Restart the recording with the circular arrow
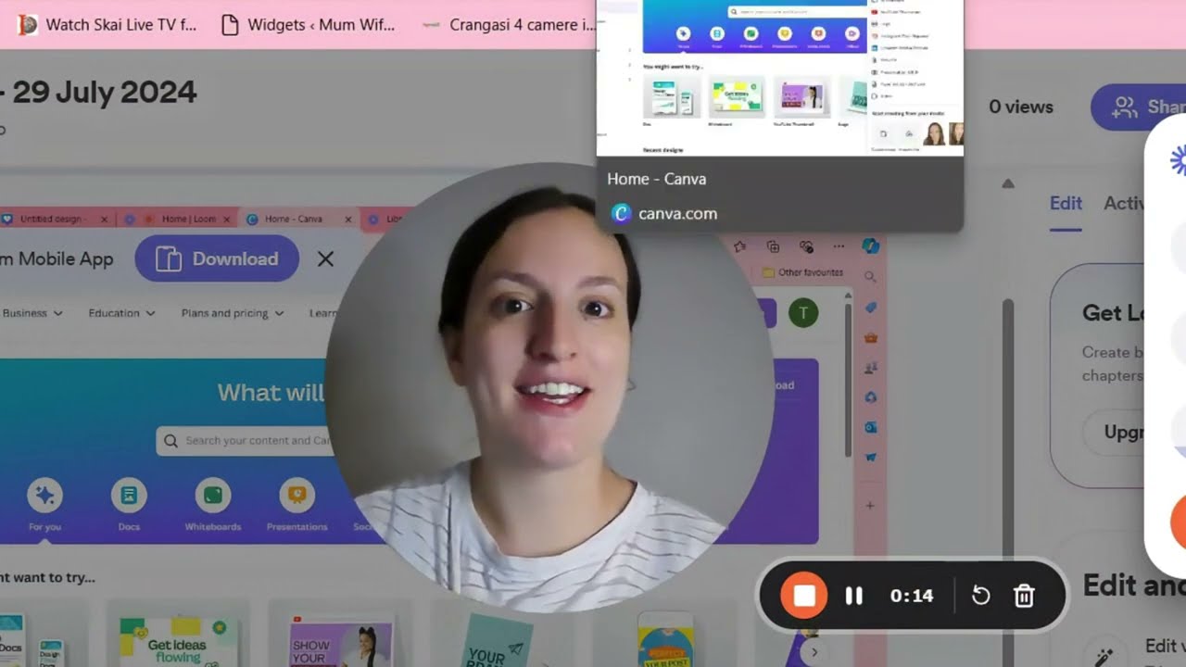1186x667 pixels. pyautogui.click(x=980, y=596)
